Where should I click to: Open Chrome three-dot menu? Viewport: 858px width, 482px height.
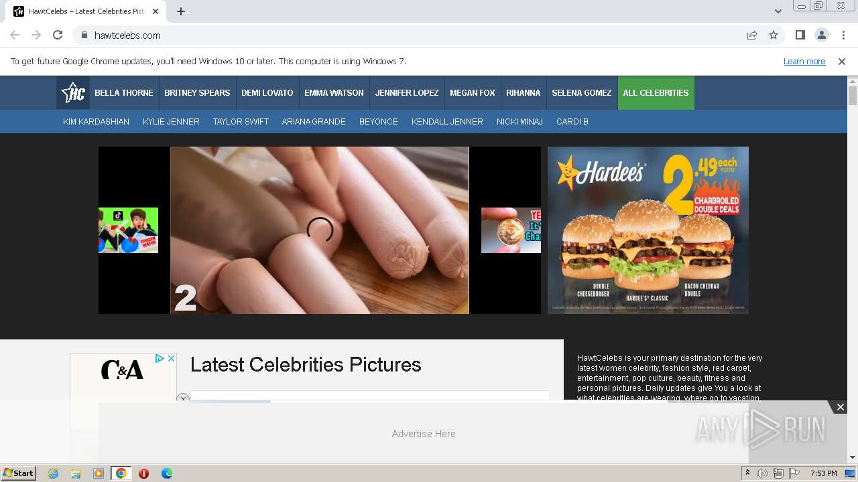coord(843,35)
